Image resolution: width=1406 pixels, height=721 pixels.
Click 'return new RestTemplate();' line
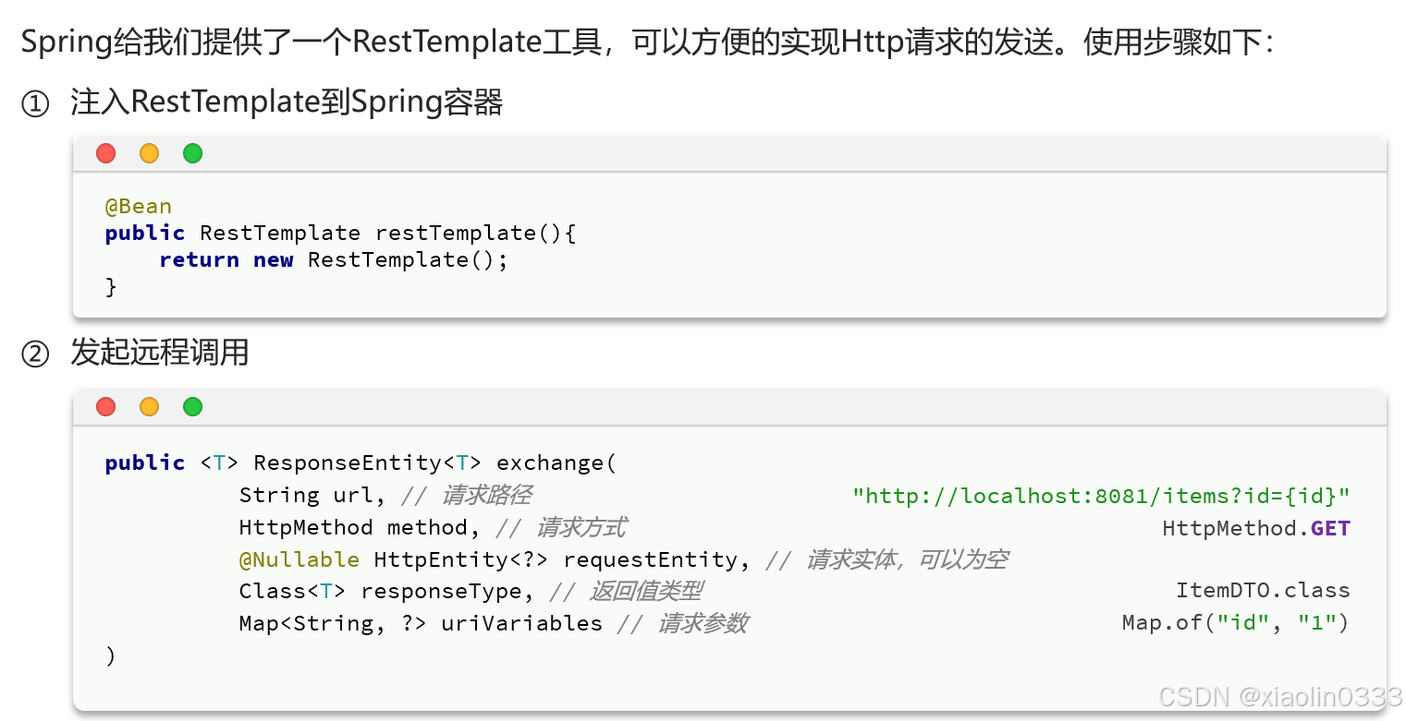(x=334, y=259)
